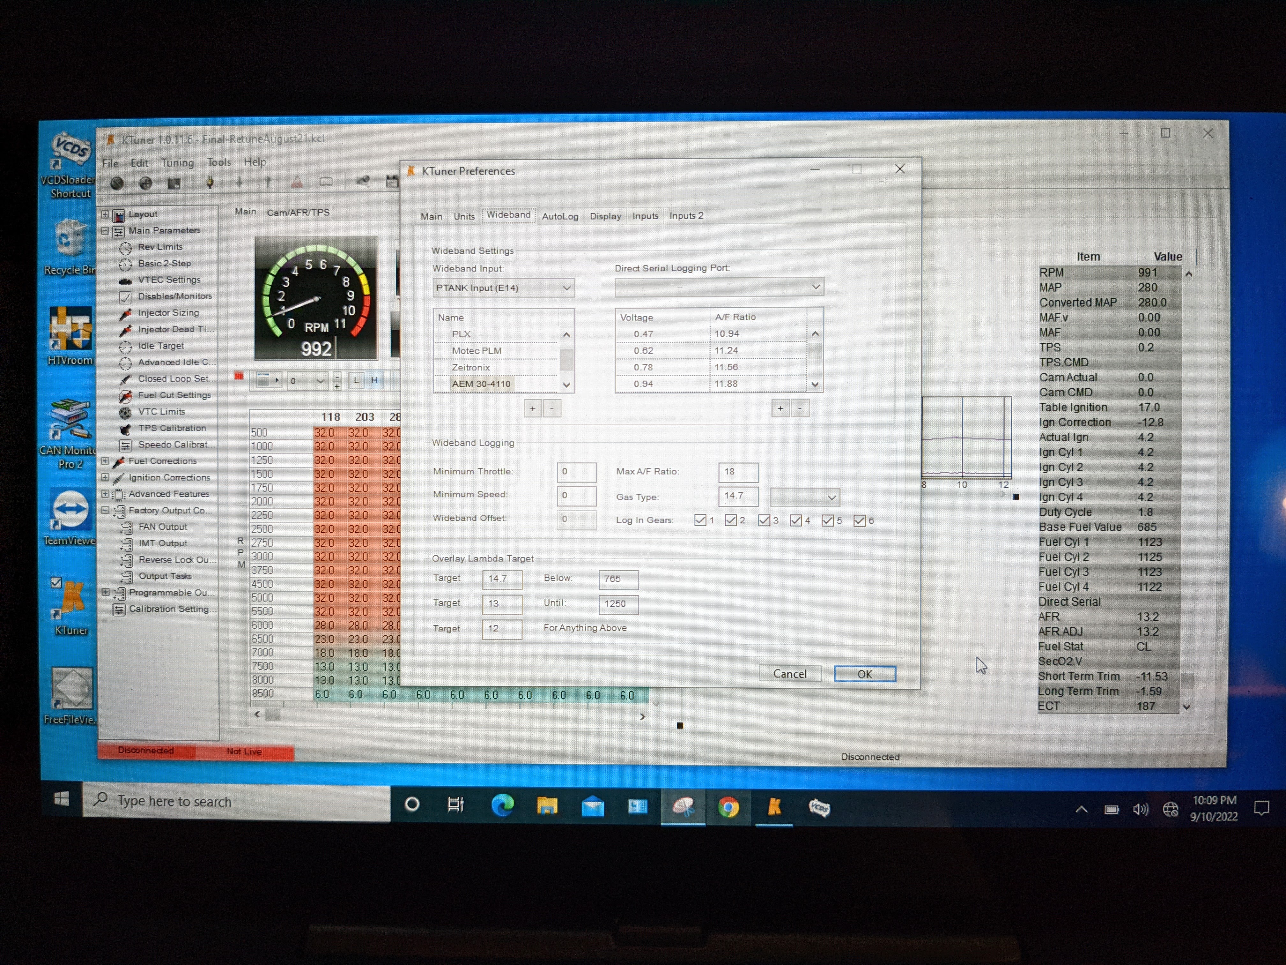This screenshot has height=965, width=1286.
Task: Switch to the Inputs 2 preferences tab
Action: (x=687, y=216)
